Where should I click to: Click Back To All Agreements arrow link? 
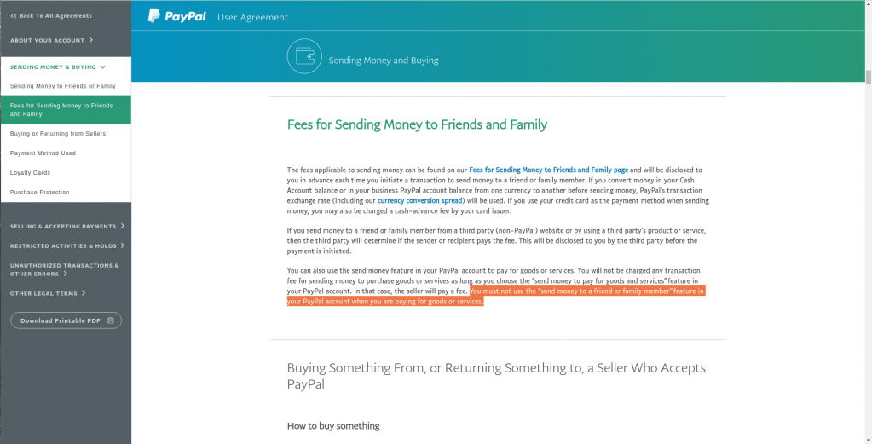pyautogui.click(x=50, y=16)
